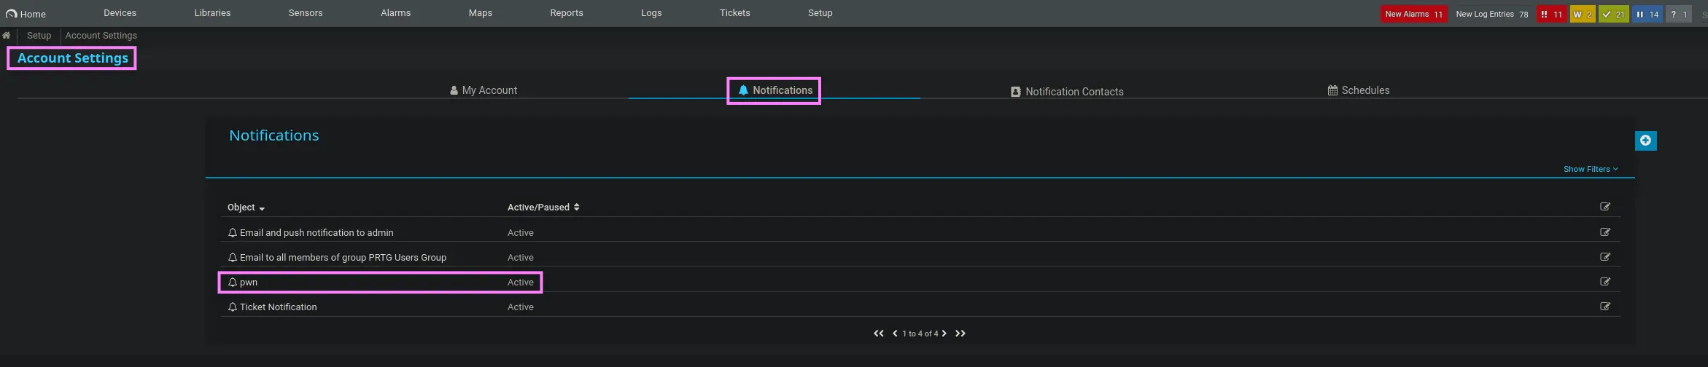The image size is (1708, 367).
Task: Click the red down-status sensors badge
Action: 1550,14
